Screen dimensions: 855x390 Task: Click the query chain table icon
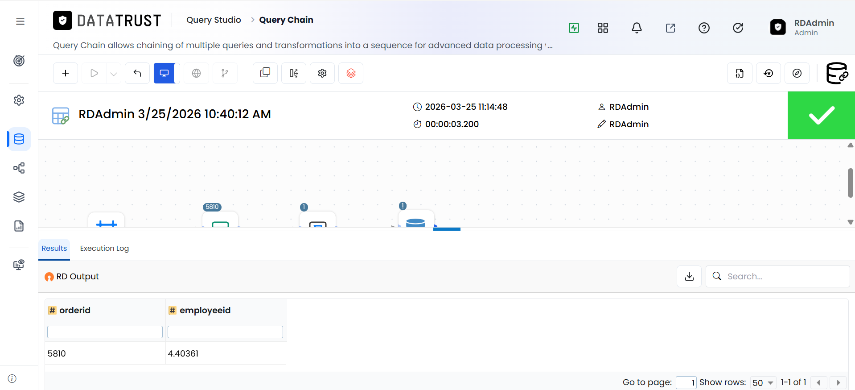click(x=61, y=116)
